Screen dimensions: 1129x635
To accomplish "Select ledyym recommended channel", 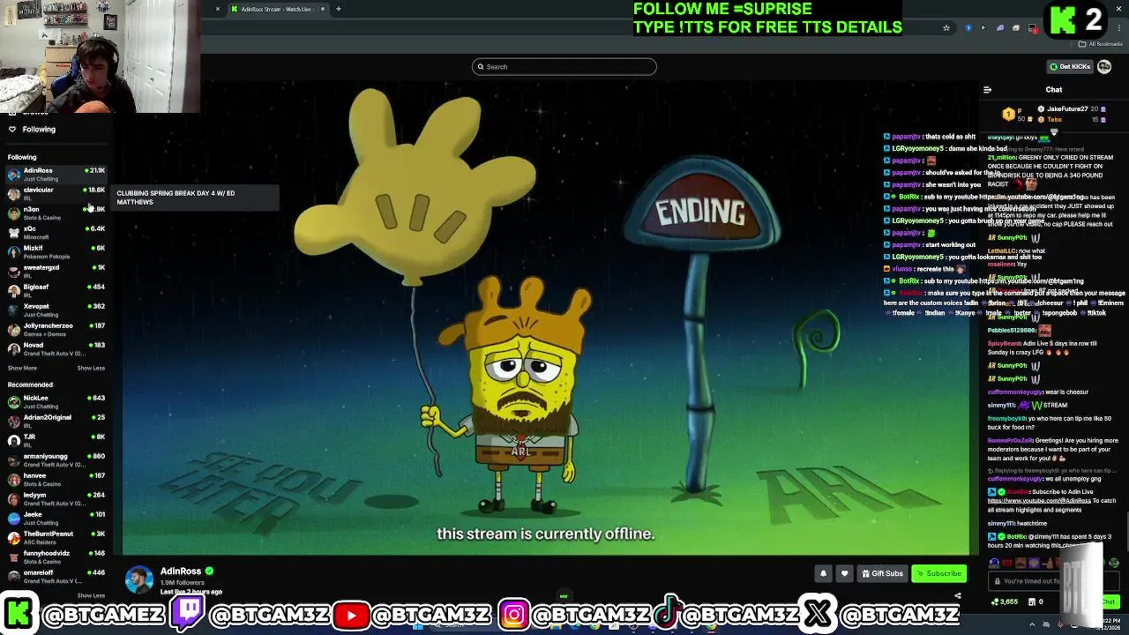I will tap(56, 498).
